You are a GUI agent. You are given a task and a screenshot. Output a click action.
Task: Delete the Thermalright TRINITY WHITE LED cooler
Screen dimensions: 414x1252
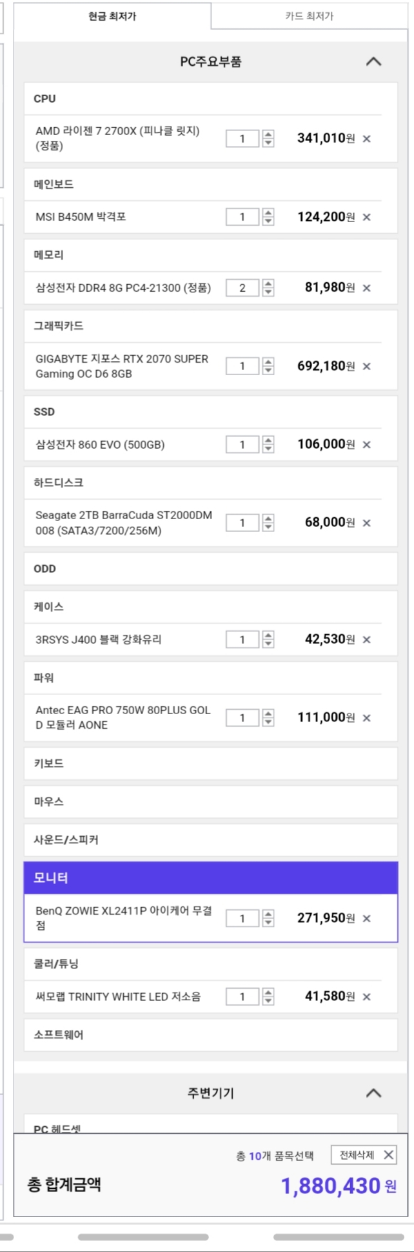(366, 997)
